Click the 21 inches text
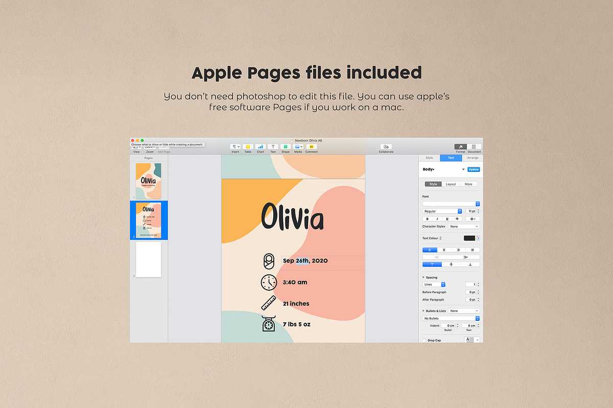 coord(296,303)
